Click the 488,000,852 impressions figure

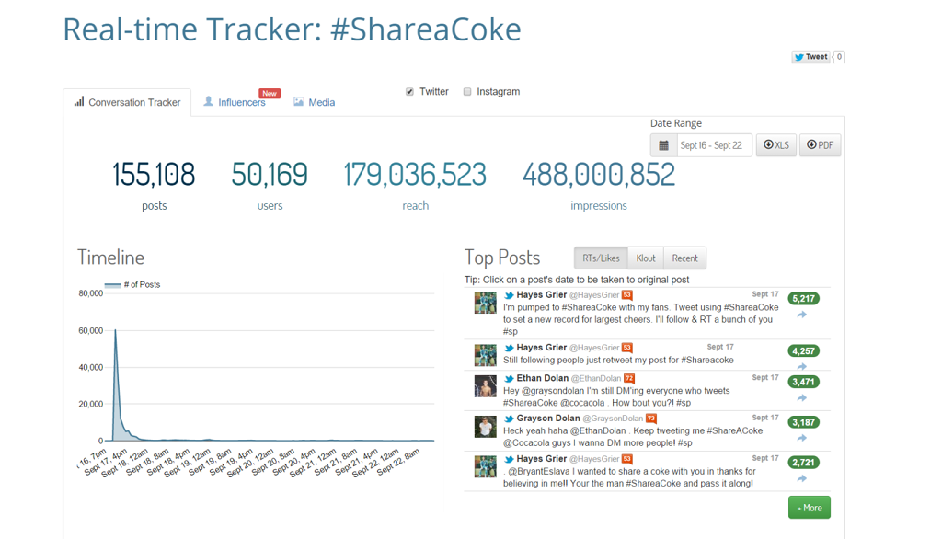click(599, 174)
